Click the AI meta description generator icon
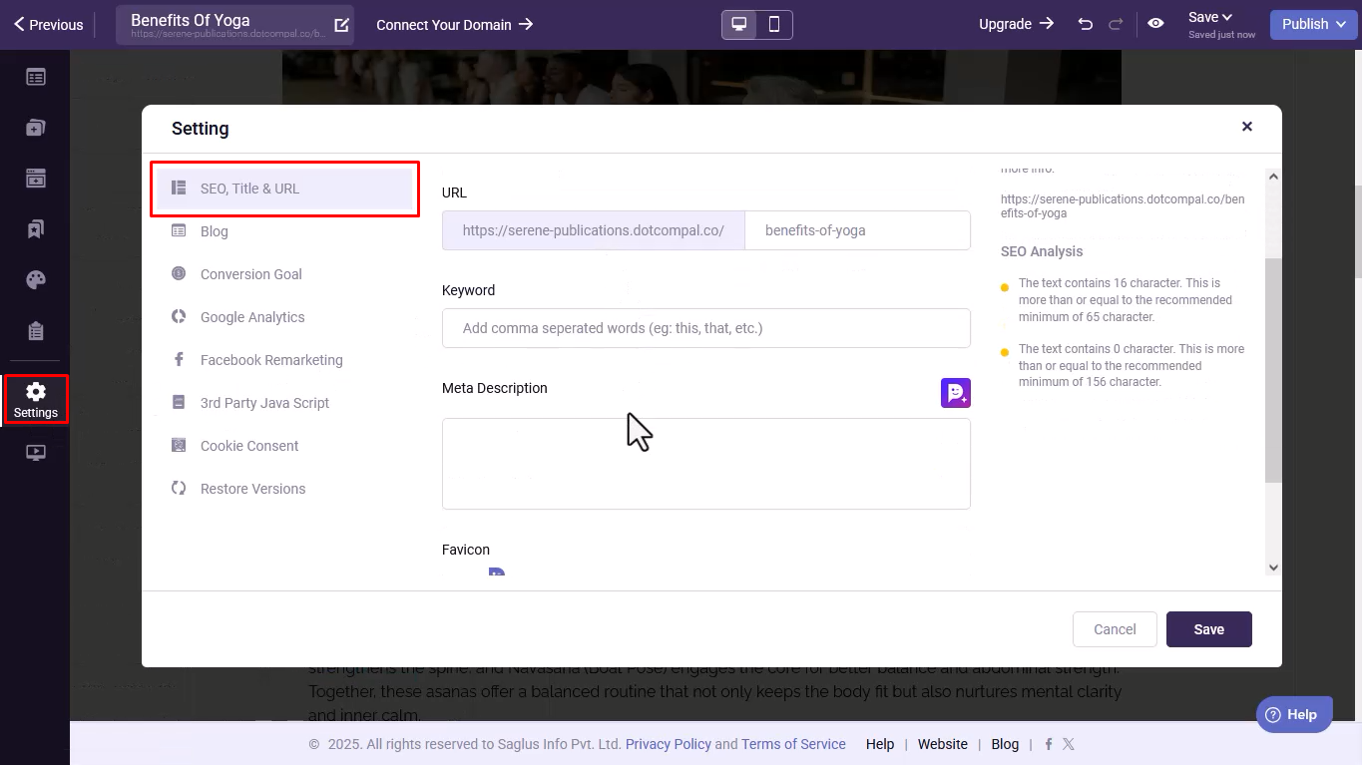 pyautogui.click(x=955, y=393)
